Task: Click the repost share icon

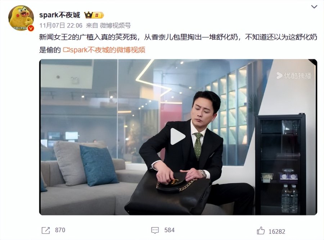Action: tap(46, 230)
